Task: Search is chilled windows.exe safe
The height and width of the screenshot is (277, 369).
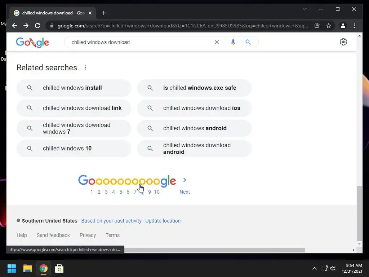Action: (x=194, y=88)
